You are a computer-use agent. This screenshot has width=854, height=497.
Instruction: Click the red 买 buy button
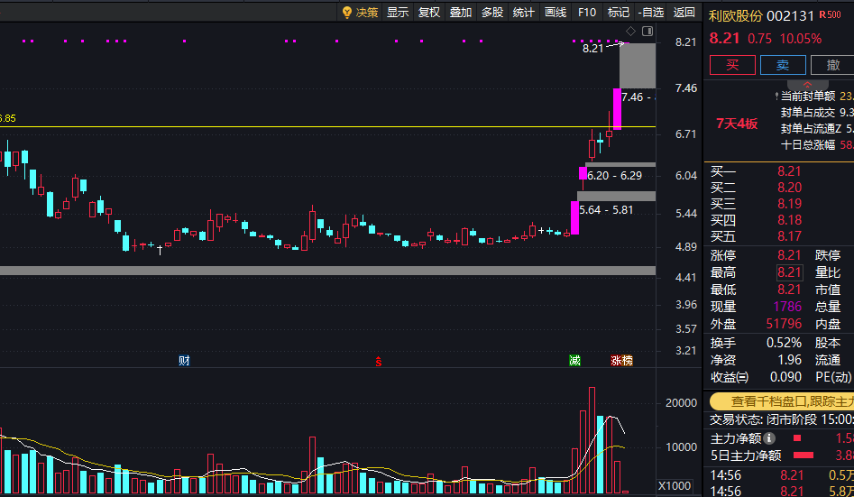[732, 65]
